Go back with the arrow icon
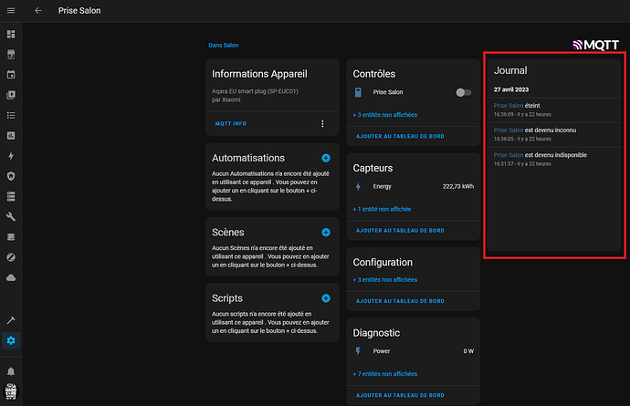The image size is (630, 406). (x=38, y=10)
